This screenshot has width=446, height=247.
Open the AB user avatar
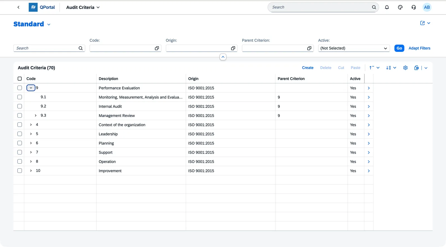tap(427, 7)
